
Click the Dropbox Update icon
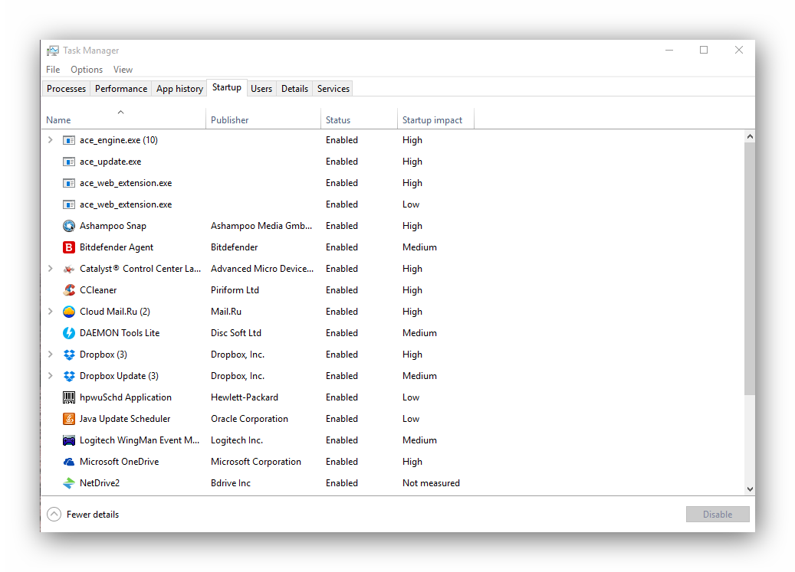click(69, 376)
